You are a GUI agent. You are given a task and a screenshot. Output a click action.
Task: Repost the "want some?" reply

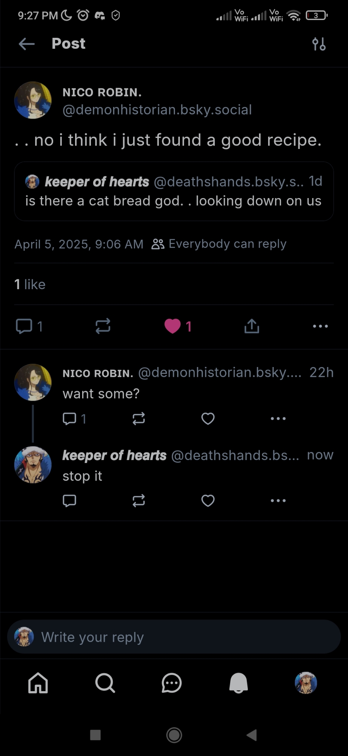click(x=138, y=418)
